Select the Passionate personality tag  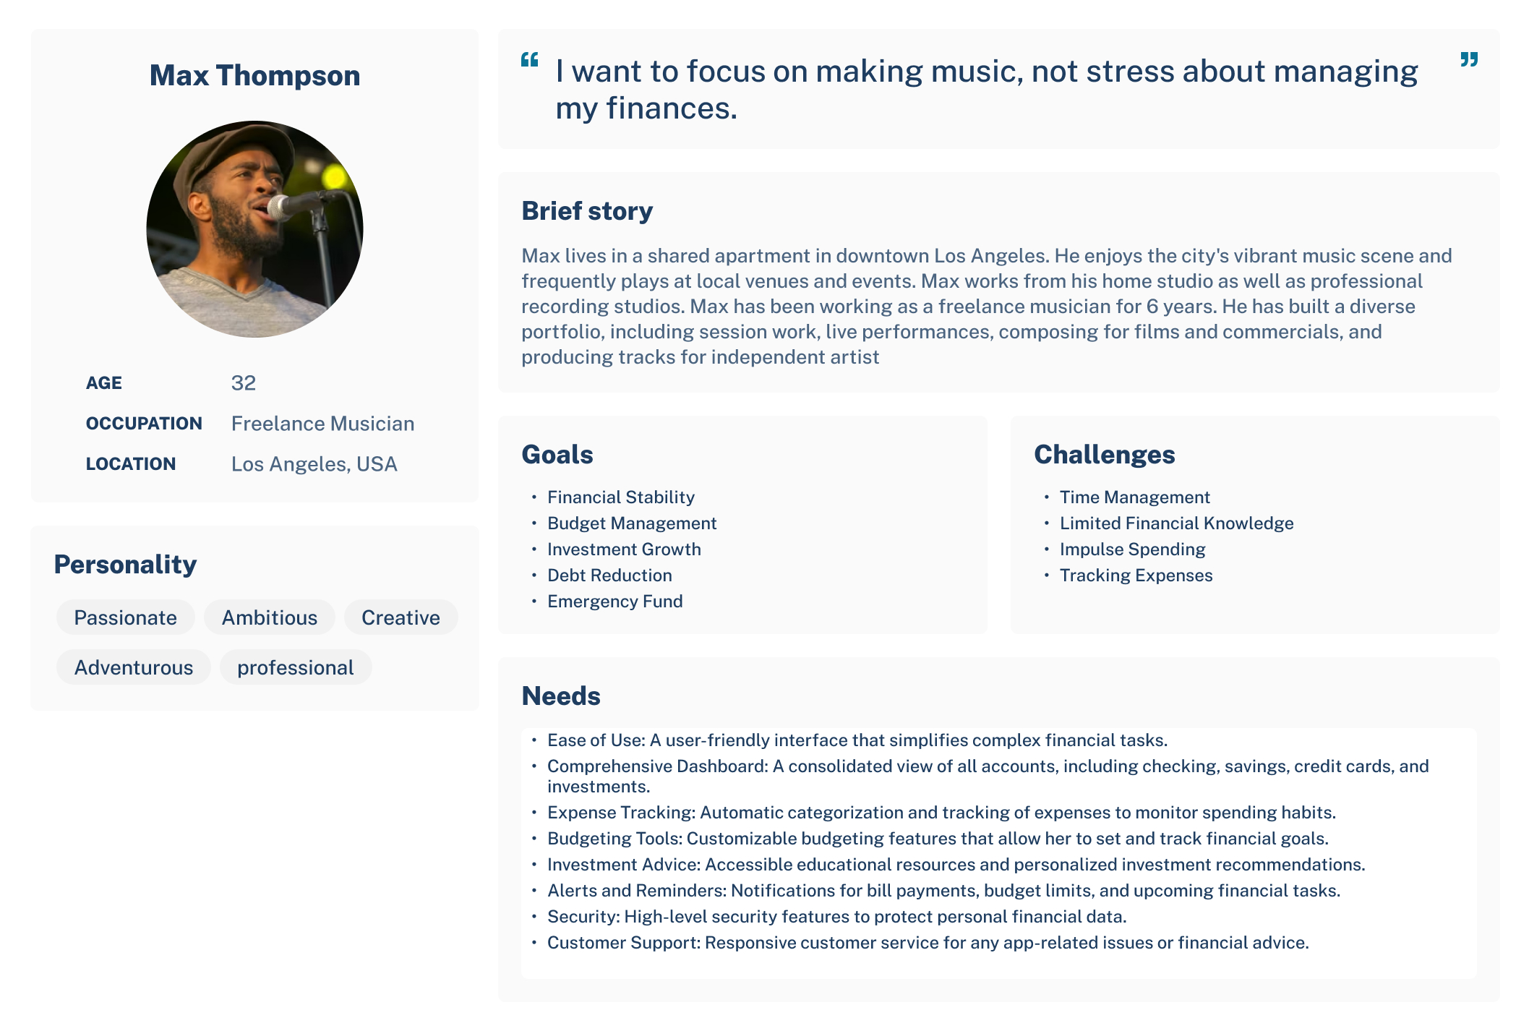pyautogui.click(x=126, y=617)
